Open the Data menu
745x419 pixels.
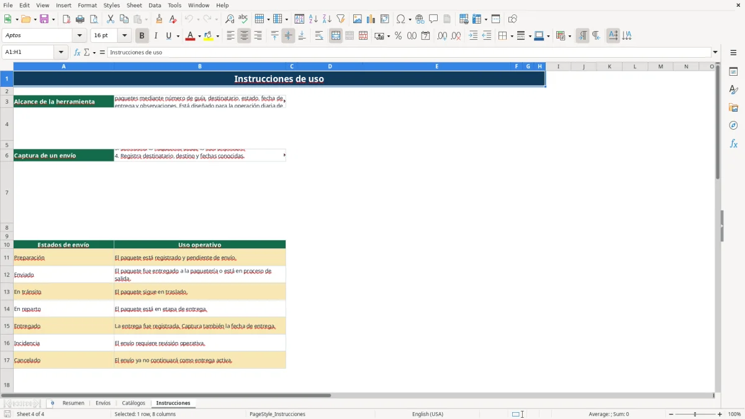point(155,5)
